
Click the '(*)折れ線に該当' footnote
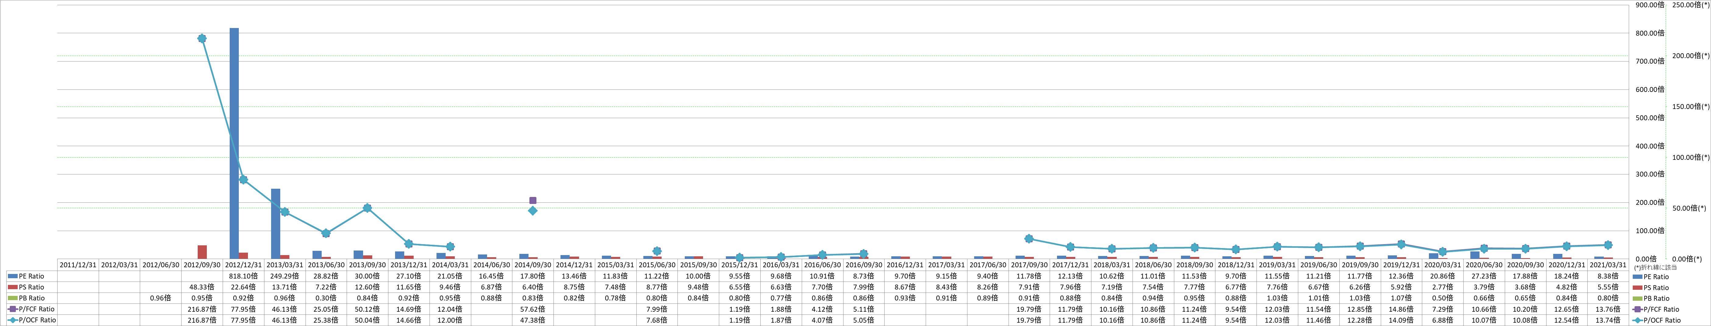[1655, 268]
